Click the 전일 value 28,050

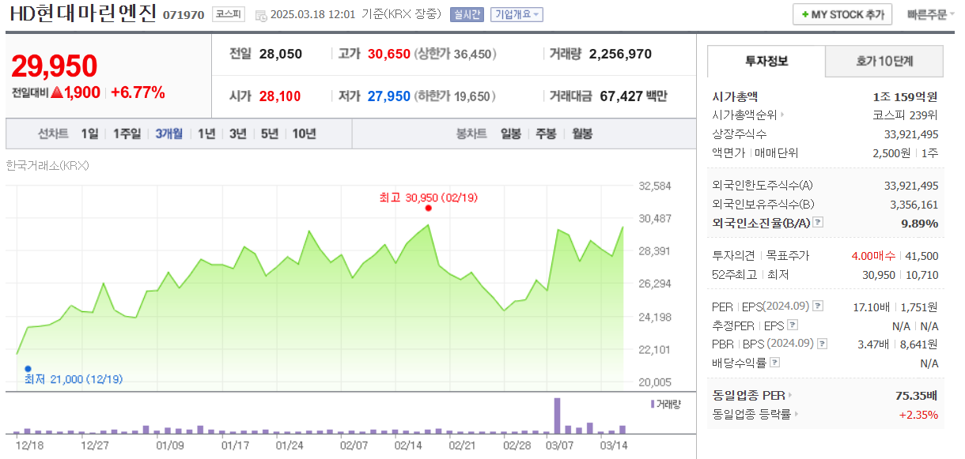click(281, 54)
